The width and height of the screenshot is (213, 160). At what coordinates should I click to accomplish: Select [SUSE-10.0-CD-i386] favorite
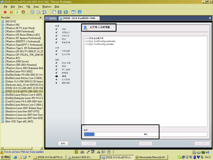(24, 88)
